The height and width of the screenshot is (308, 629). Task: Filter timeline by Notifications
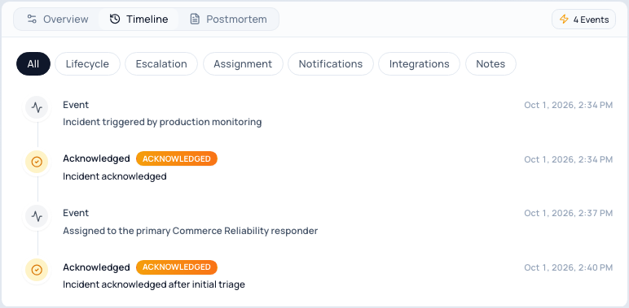pyautogui.click(x=331, y=64)
